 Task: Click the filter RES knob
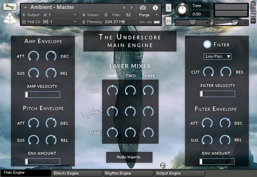coord(226,72)
